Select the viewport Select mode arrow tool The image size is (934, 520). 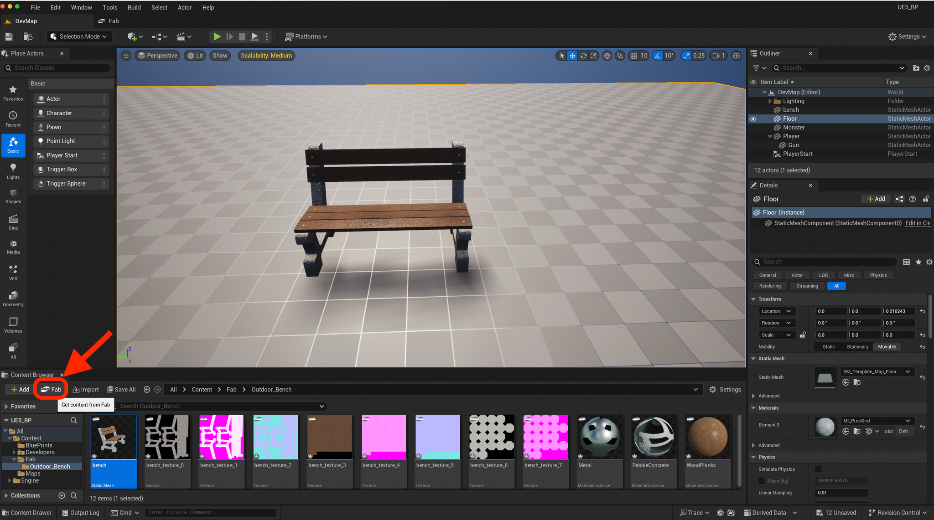pos(562,56)
